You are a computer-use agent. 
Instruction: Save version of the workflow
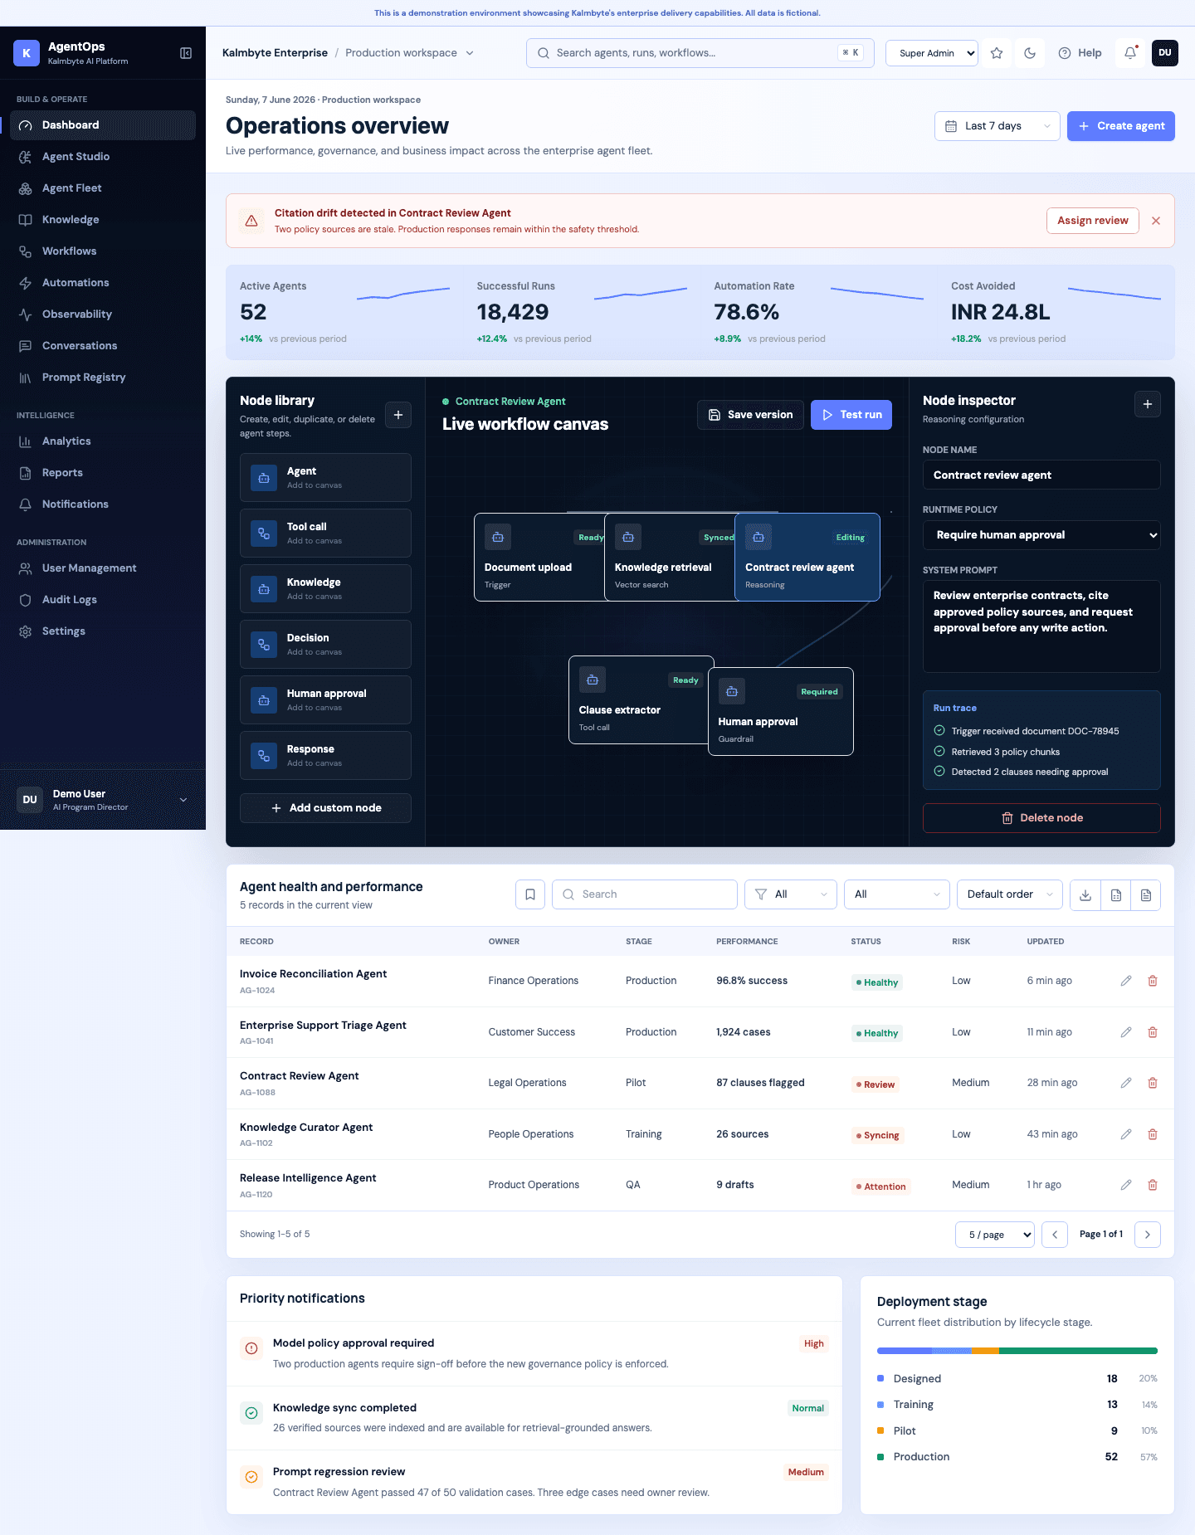pyautogui.click(x=750, y=415)
